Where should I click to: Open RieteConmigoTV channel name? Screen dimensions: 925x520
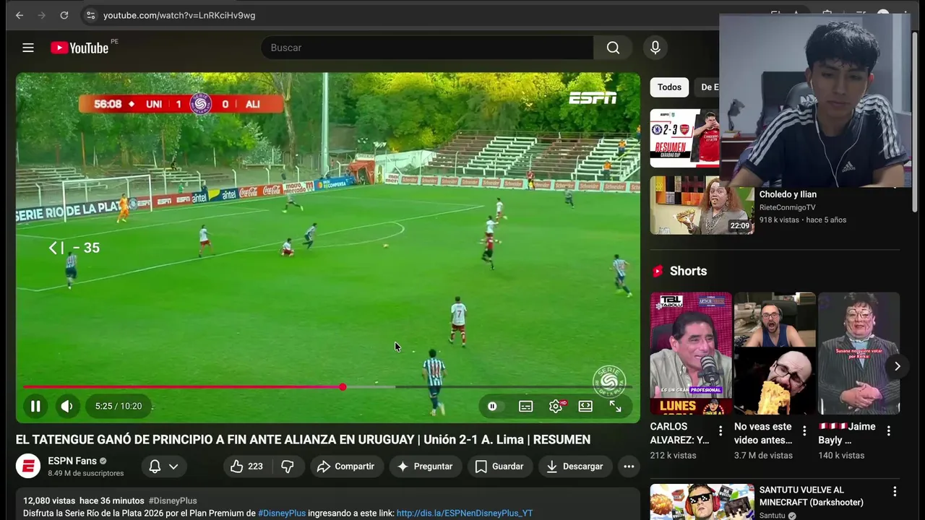pos(787,207)
